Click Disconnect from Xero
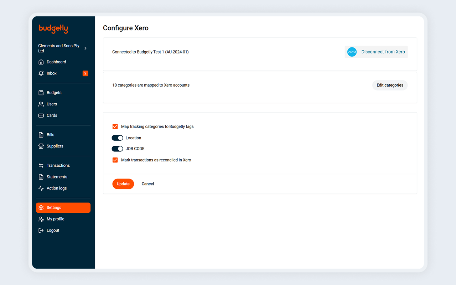 click(383, 52)
